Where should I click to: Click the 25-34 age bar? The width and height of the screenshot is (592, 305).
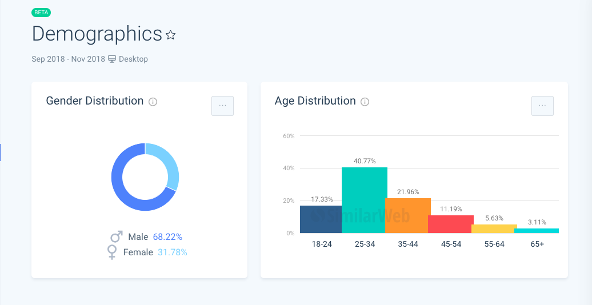tap(365, 200)
